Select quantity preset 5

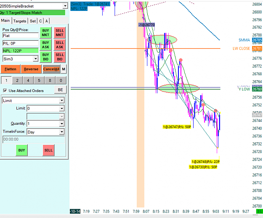(x=39, y=80)
